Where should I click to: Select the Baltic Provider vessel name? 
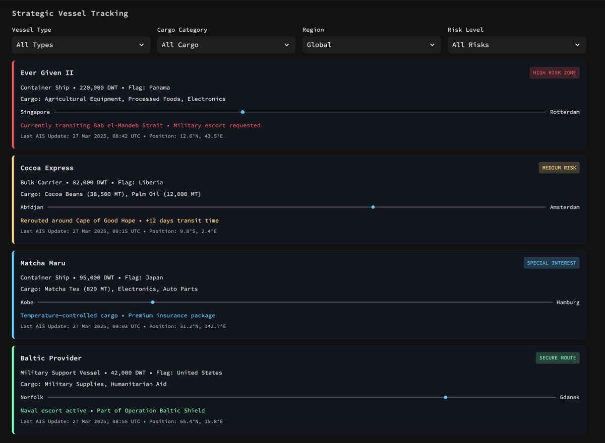(51, 358)
